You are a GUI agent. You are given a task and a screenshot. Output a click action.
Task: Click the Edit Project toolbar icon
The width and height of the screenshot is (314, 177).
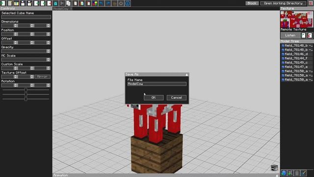pos(10,3)
